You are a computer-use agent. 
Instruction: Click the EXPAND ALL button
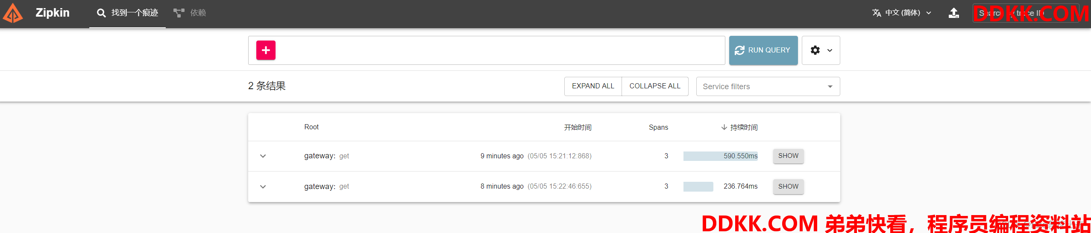[593, 86]
